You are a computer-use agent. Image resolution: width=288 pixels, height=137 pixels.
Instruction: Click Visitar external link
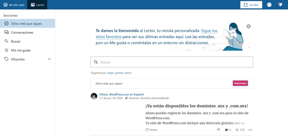[151, 130]
